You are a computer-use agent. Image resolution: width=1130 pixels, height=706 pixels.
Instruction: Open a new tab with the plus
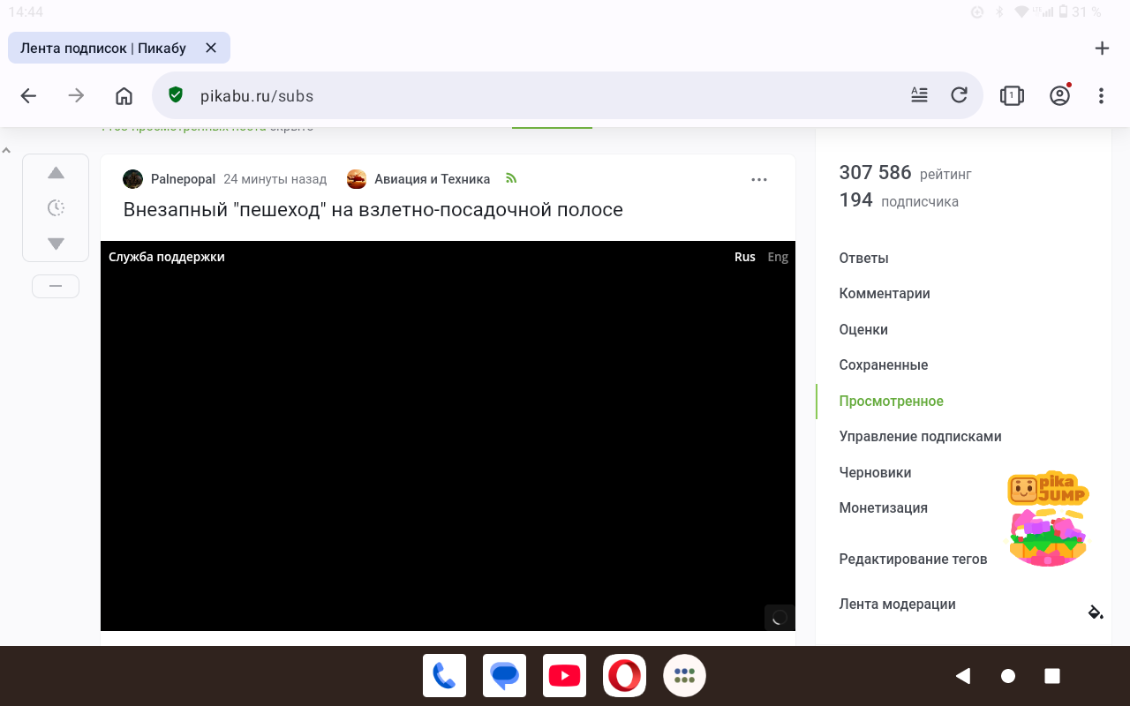(x=1102, y=49)
